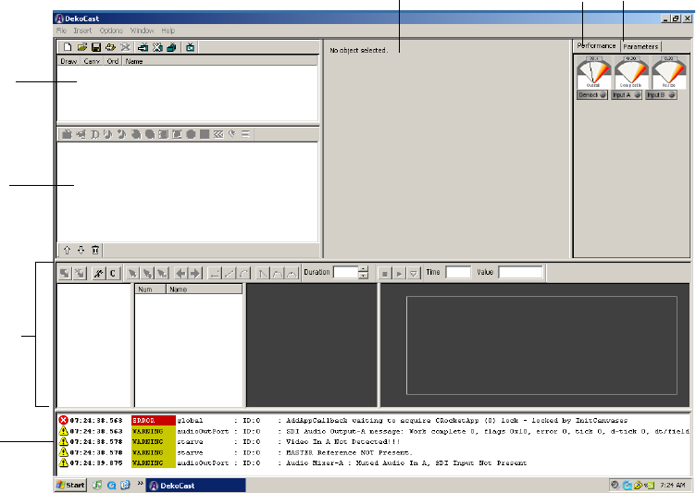Toggle the Input B indicator button

click(x=661, y=95)
